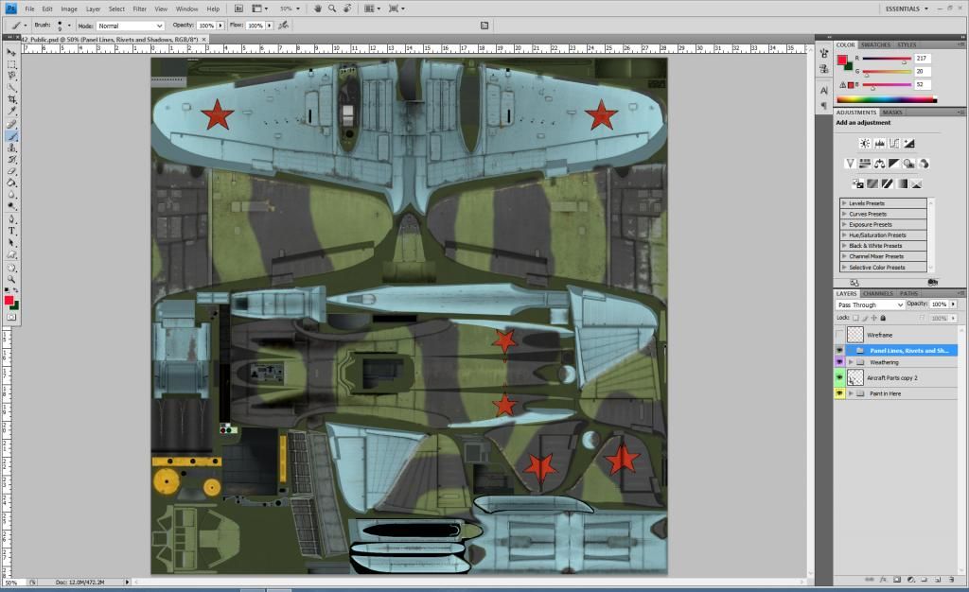Select the Crop tool
The image size is (969, 592).
pyautogui.click(x=11, y=99)
